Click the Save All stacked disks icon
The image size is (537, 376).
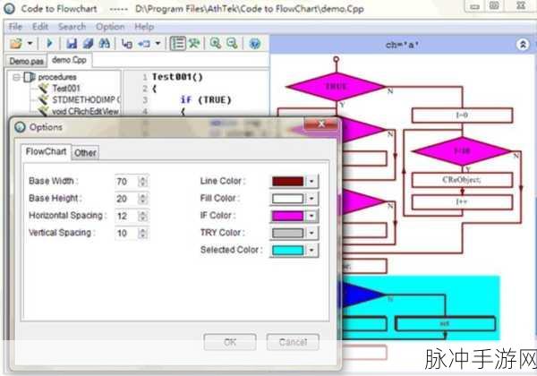[88, 44]
